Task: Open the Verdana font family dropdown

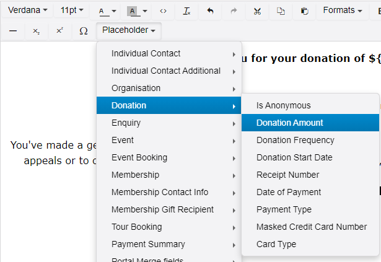Action: pyautogui.click(x=27, y=11)
